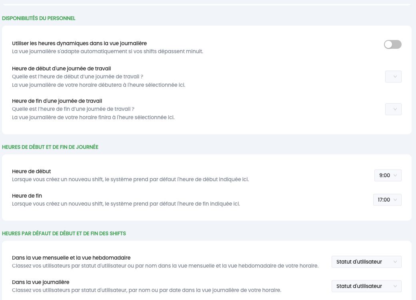Open the empty workday end hour dropdown

pos(393,109)
